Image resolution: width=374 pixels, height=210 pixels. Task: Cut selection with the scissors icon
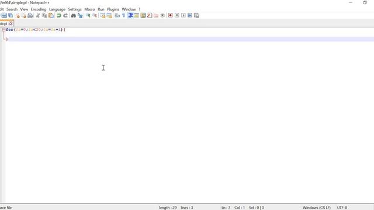[38, 16]
